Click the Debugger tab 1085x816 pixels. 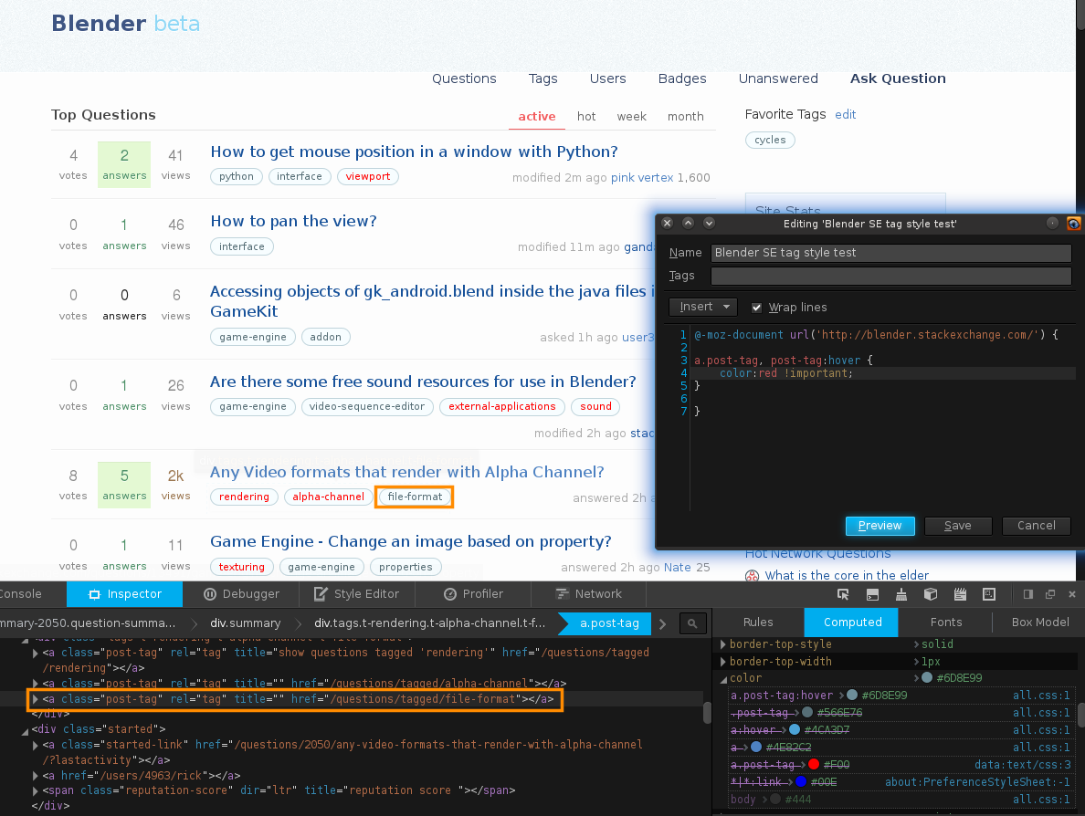click(x=241, y=594)
